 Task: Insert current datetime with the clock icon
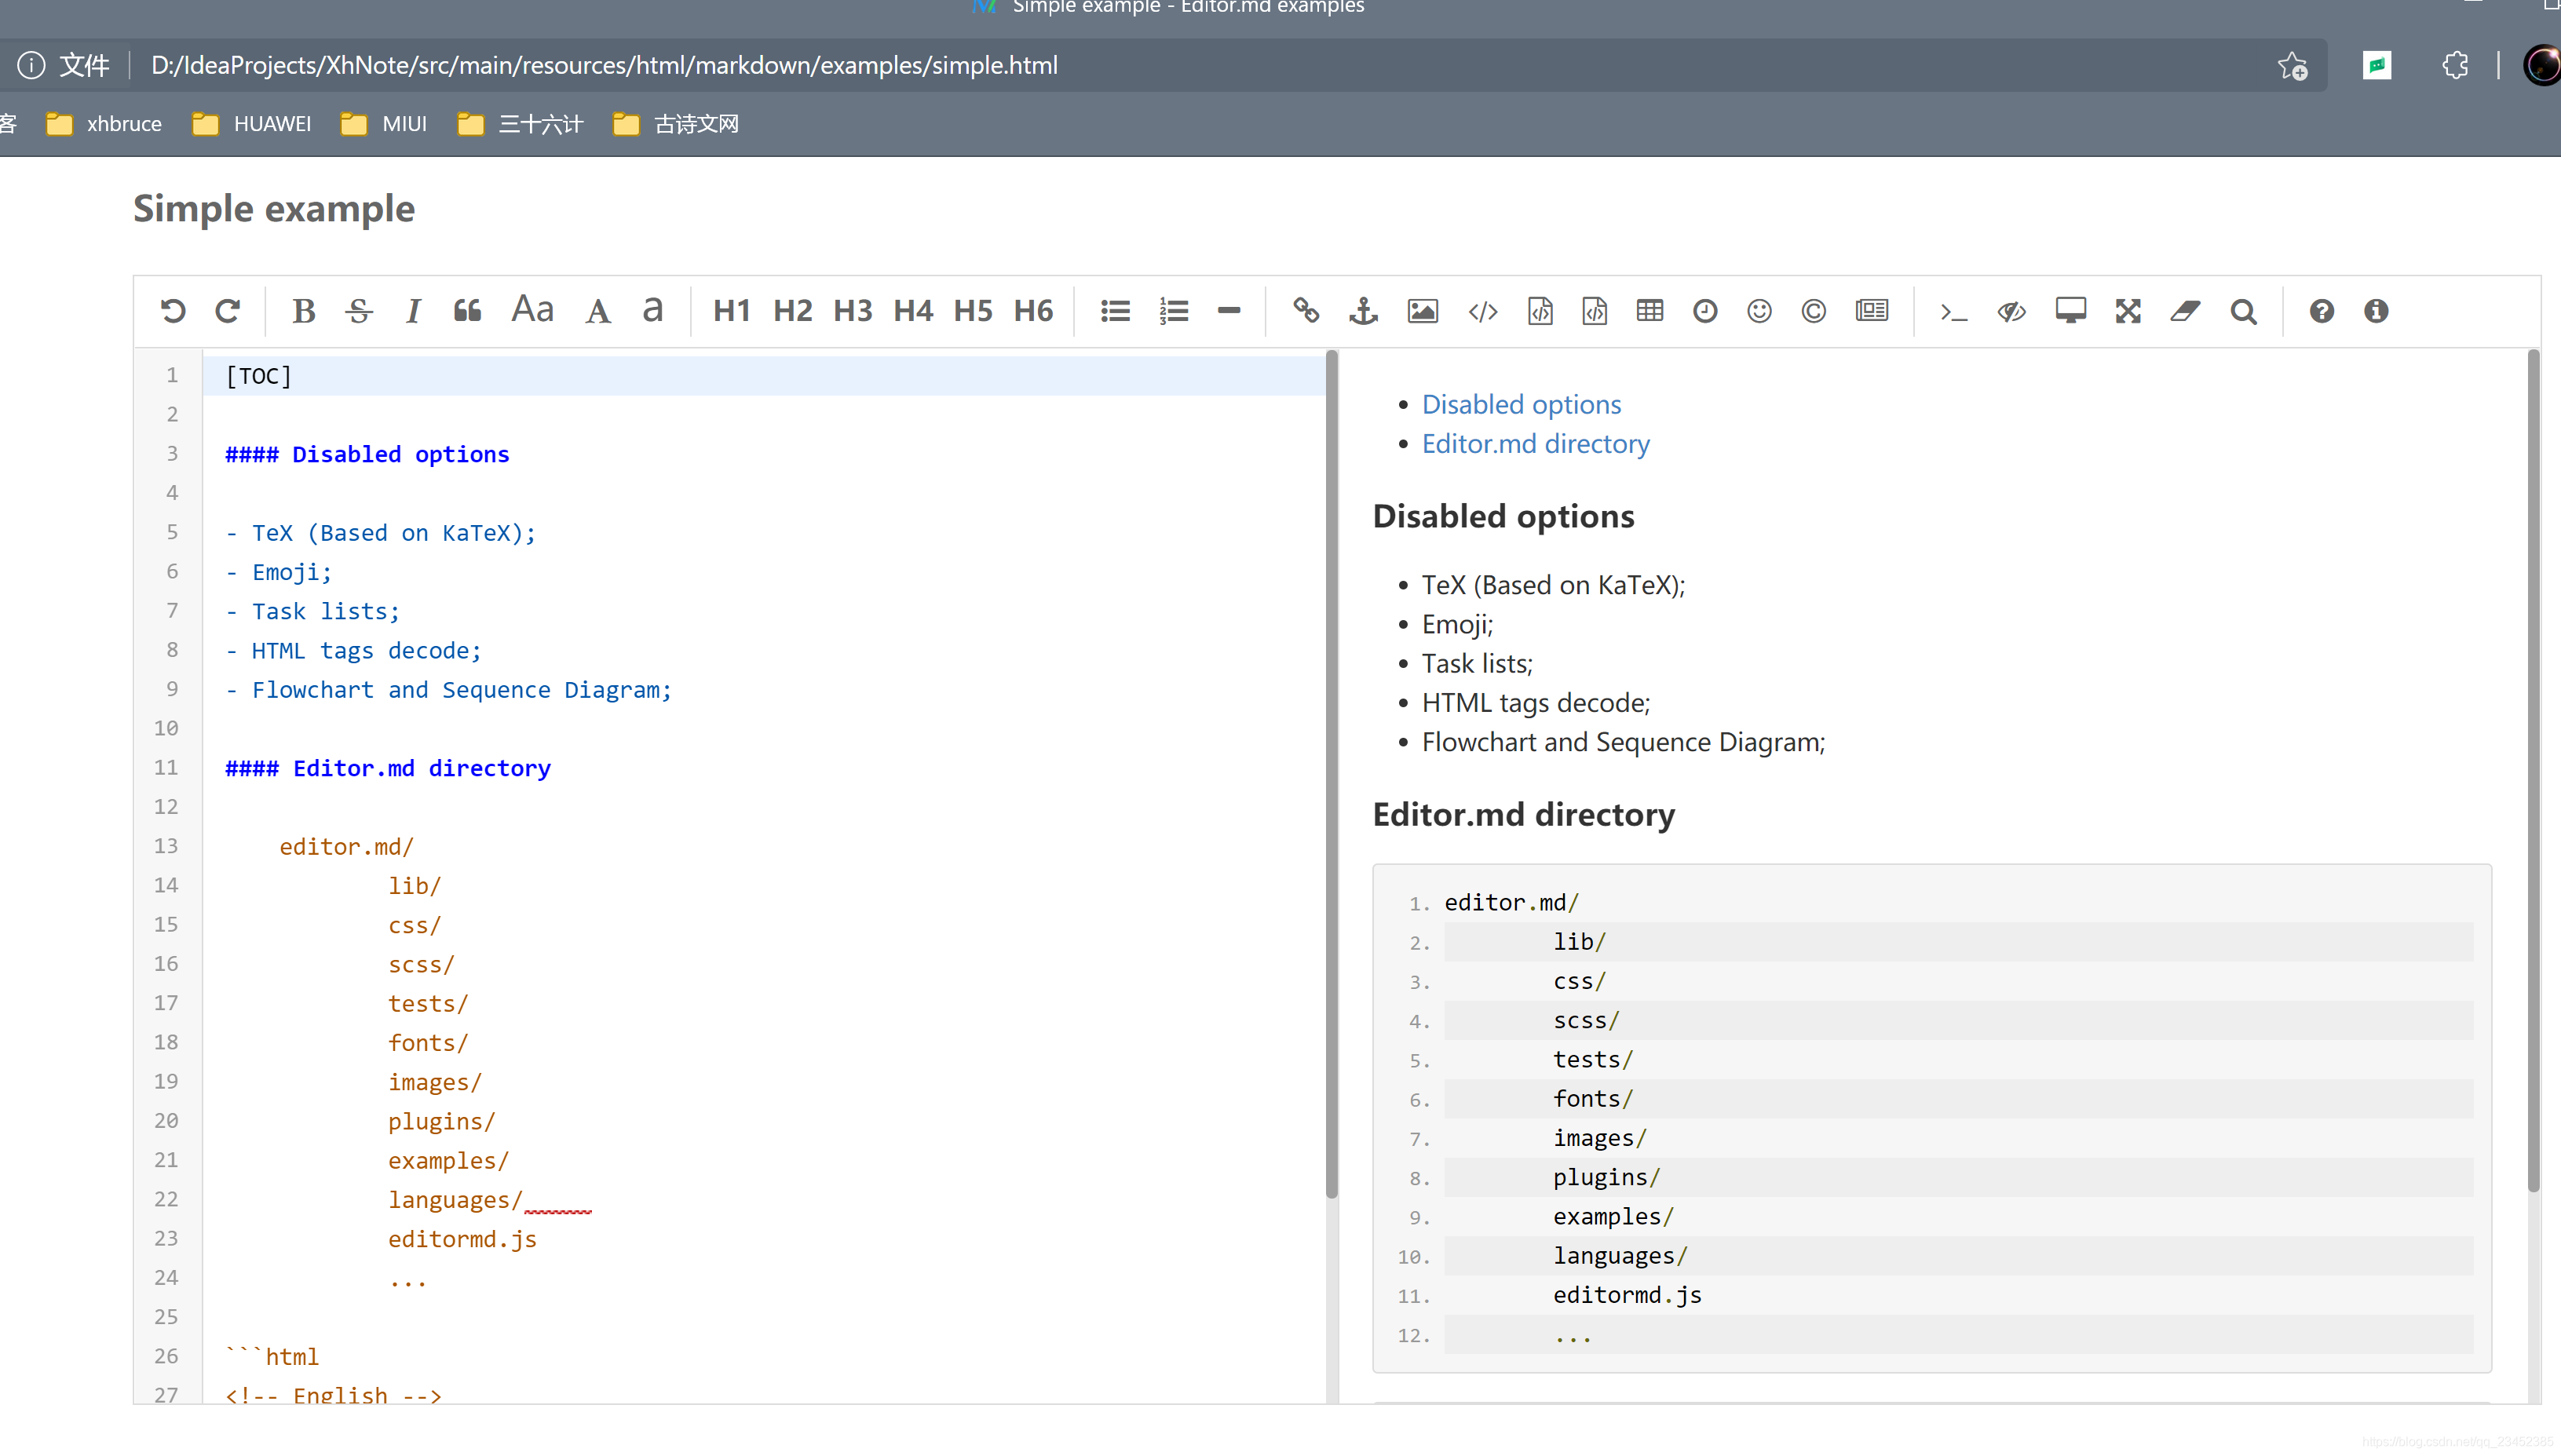click(1705, 311)
